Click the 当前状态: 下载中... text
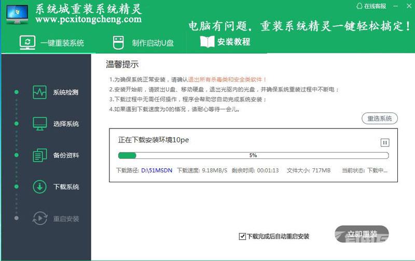This screenshot has width=415, height=261. coord(365,170)
